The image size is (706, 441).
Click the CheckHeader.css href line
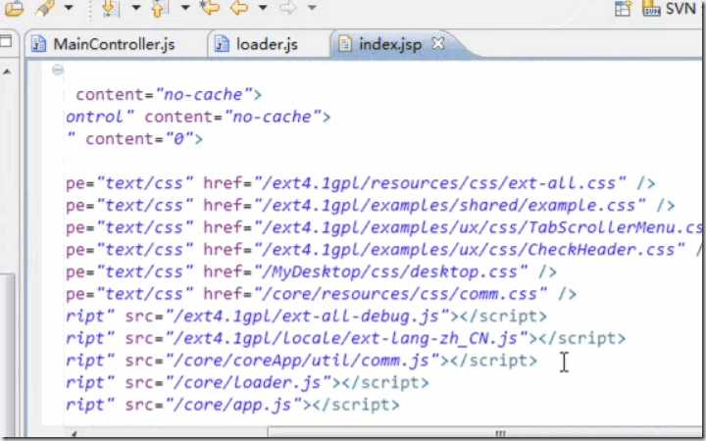[385, 249]
